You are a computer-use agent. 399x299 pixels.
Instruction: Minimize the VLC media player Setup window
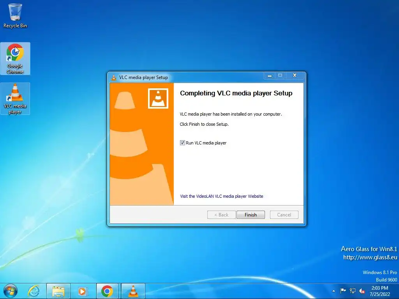pyautogui.click(x=270, y=75)
